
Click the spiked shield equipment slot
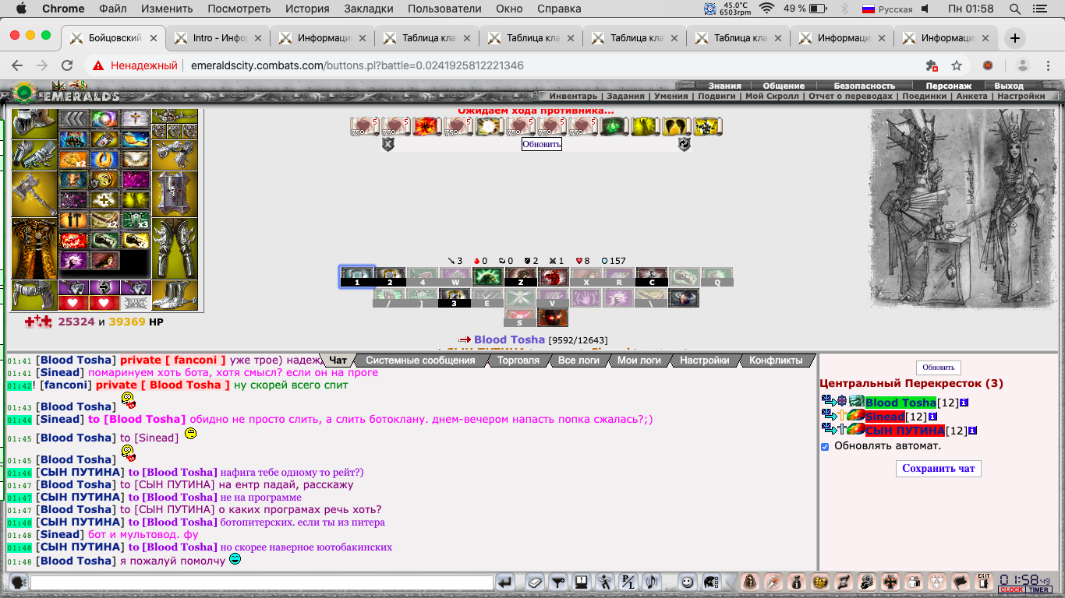pyautogui.click(x=175, y=193)
